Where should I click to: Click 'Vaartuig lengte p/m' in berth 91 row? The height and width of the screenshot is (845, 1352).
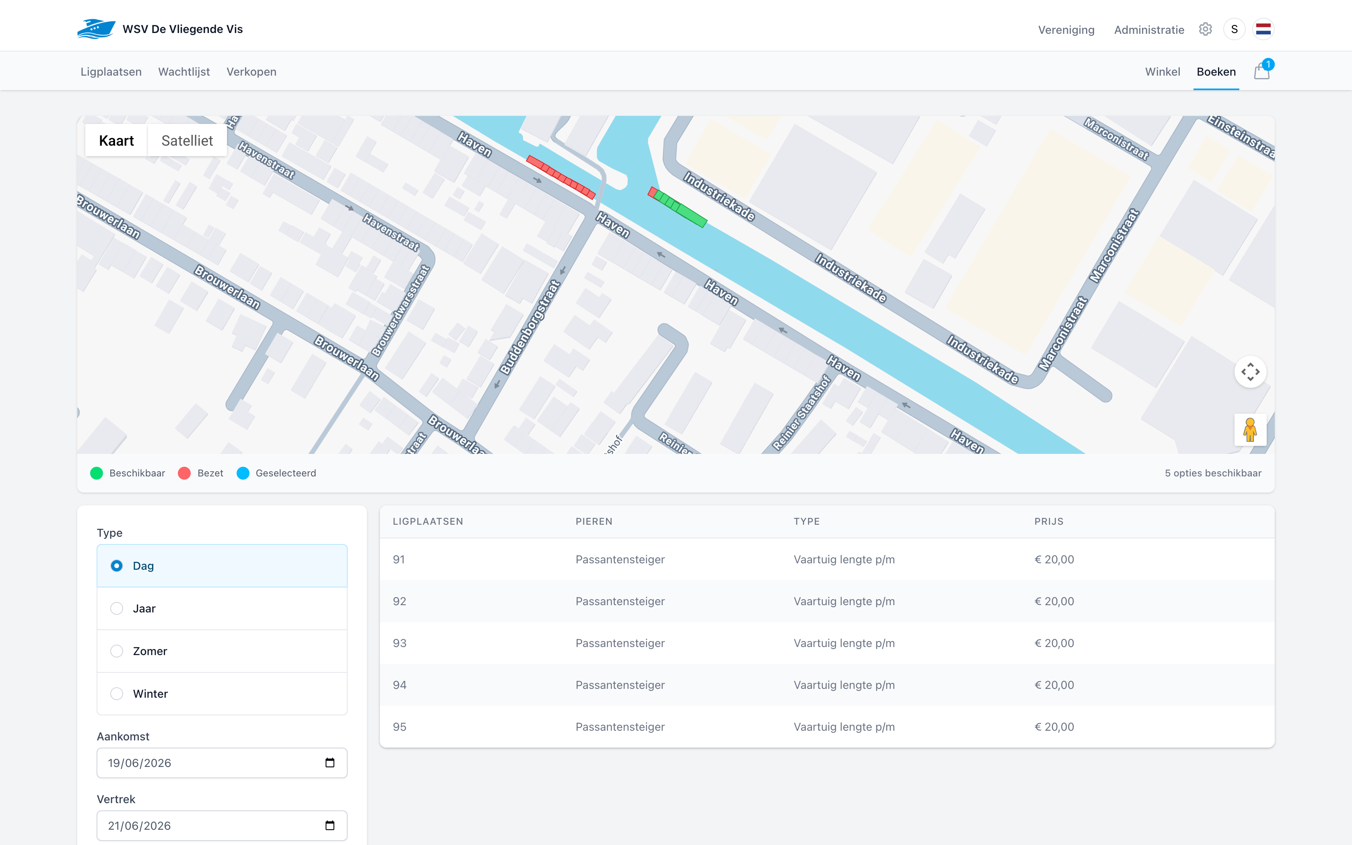click(x=844, y=559)
